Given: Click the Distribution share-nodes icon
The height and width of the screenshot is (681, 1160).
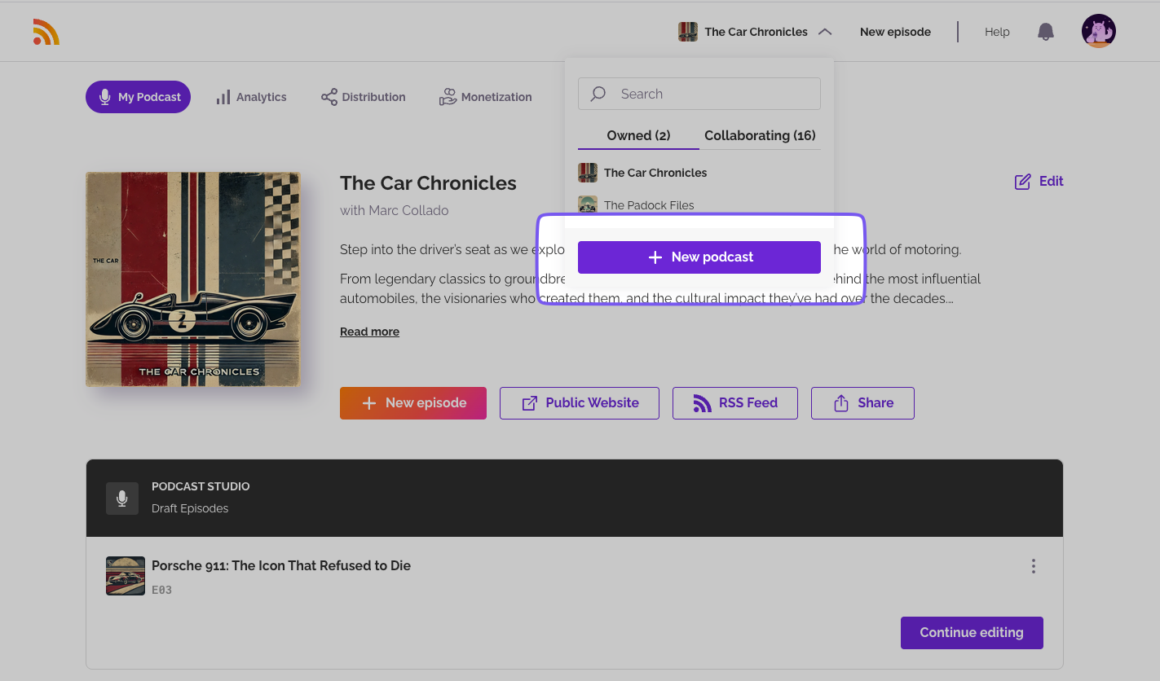Looking at the screenshot, I should coord(329,97).
